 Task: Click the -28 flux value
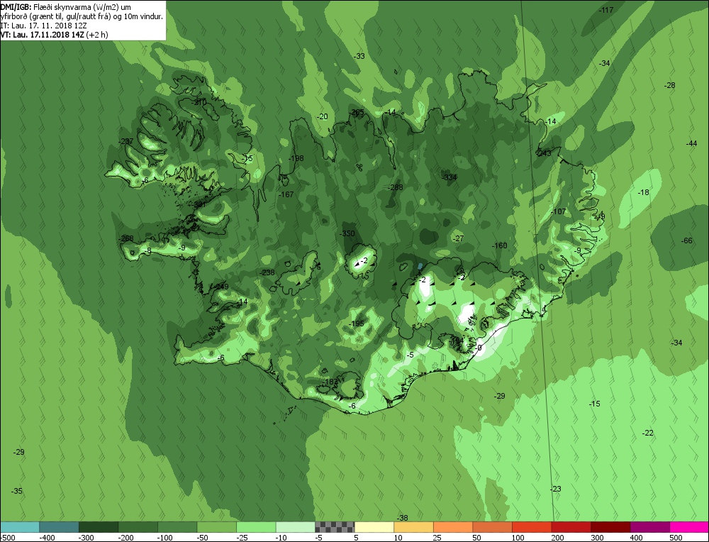tap(670, 85)
